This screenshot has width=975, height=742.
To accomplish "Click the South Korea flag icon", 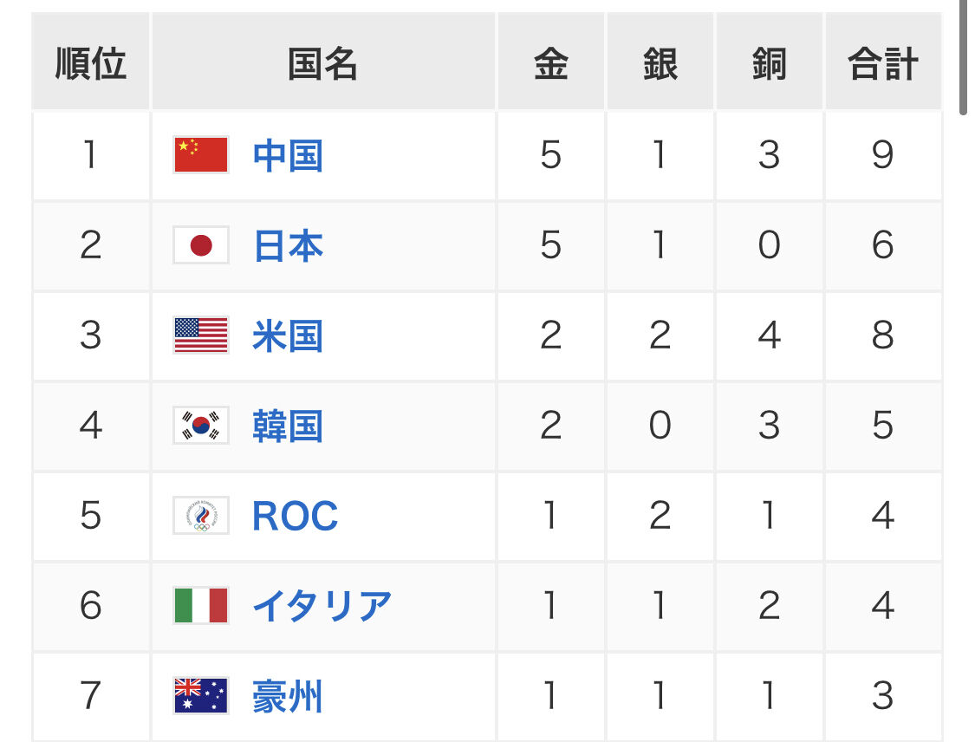I will tap(201, 426).
